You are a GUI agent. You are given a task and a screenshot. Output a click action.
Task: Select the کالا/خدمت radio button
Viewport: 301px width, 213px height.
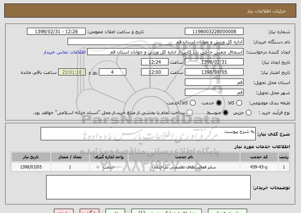pyautogui.click(x=193, y=103)
